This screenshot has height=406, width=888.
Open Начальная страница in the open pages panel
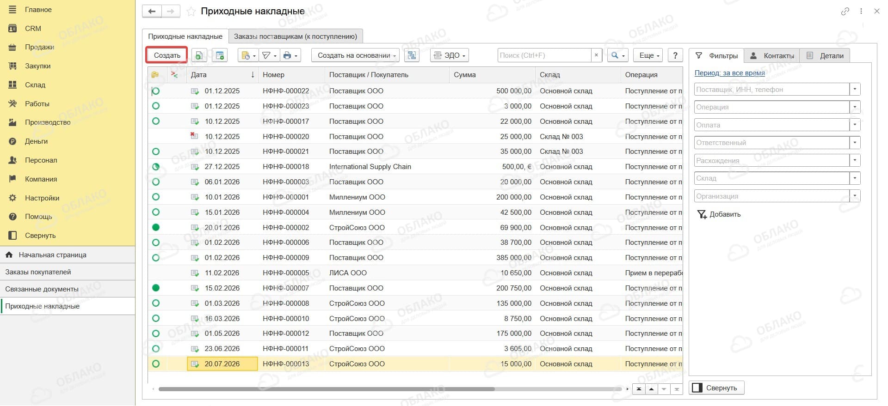point(68,255)
